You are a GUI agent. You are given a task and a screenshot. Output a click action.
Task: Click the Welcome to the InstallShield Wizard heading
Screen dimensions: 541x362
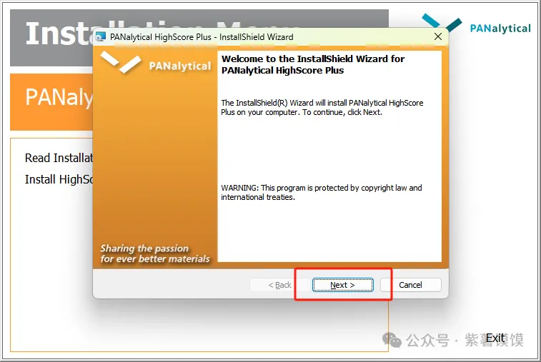point(313,64)
